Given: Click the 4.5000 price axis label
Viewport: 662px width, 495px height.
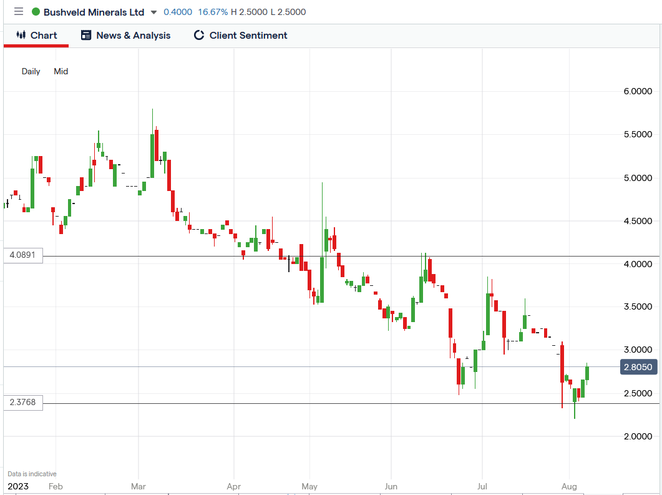Looking at the screenshot, I should (x=638, y=221).
